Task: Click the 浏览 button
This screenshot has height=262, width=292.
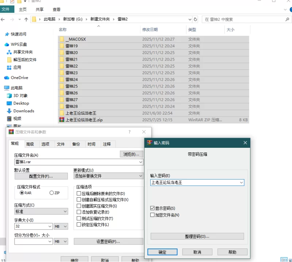Action: tap(131, 154)
